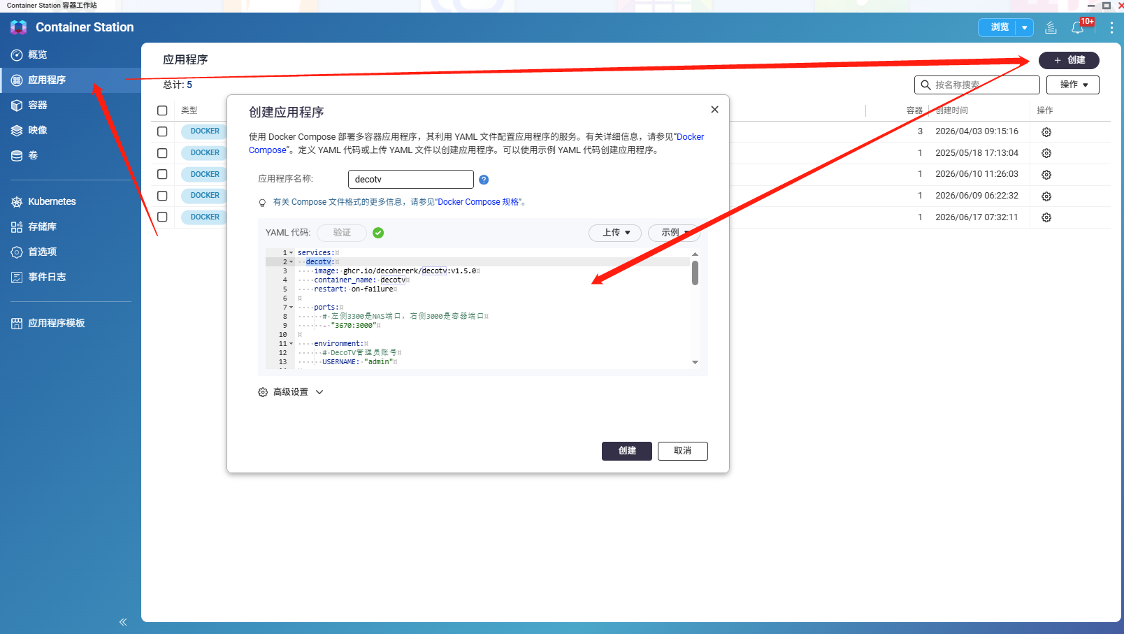
Task: Click the 高级设置 gear icon
Action: point(263,392)
